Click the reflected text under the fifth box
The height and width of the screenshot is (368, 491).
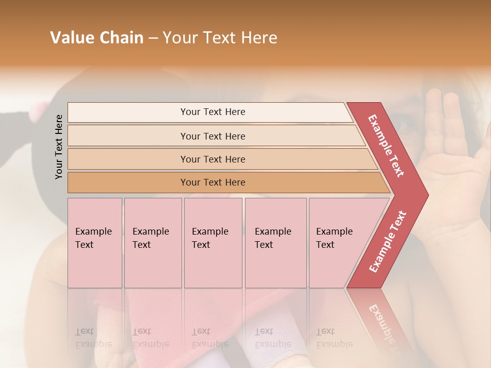pos(334,338)
